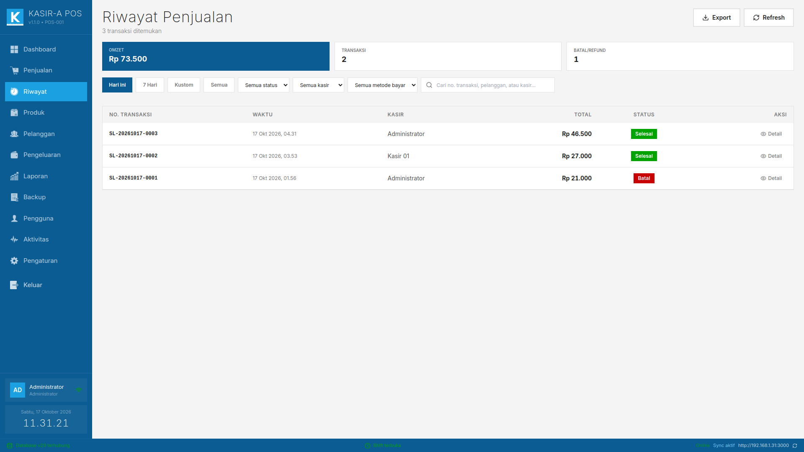Select the Riwayat clock icon
This screenshot has width=804, height=452.
pyautogui.click(x=14, y=92)
